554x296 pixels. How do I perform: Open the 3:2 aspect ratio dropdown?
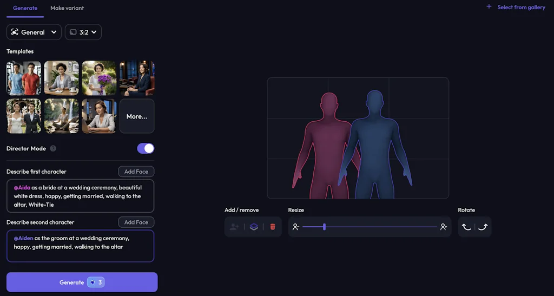point(83,32)
